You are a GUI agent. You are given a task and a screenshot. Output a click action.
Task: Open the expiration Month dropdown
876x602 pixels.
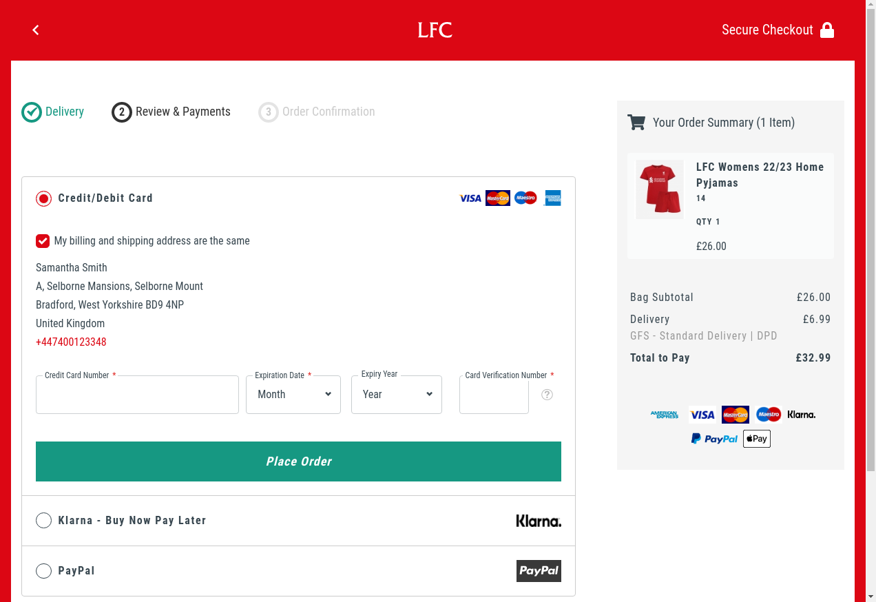[293, 395]
